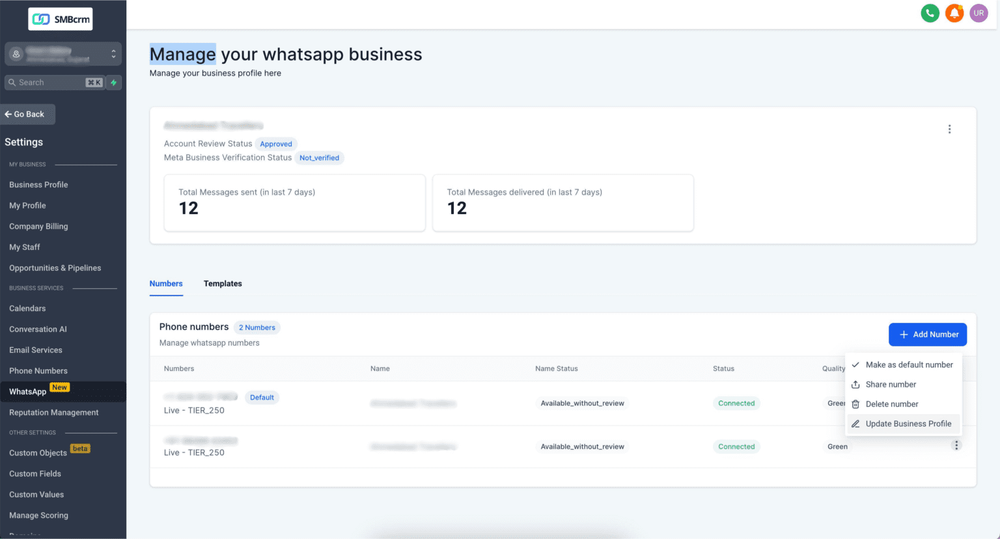Screen dimensions: 1000x539
Task: Switch to the Templates tab
Action: click(x=223, y=284)
